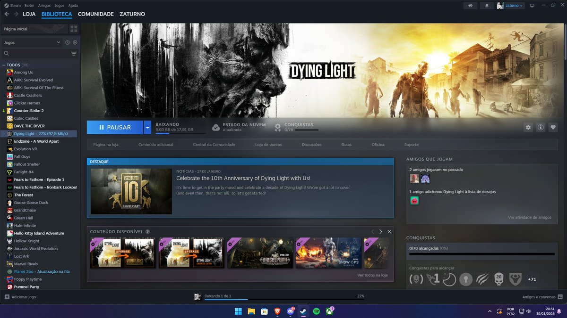Viewport: 567px width, 318px height.
Task: Click the Add game plus icon
Action: 7,297
